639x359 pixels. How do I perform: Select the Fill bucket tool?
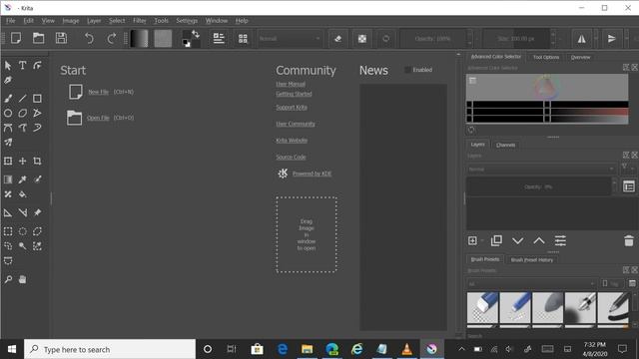click(x=22, y=194)
